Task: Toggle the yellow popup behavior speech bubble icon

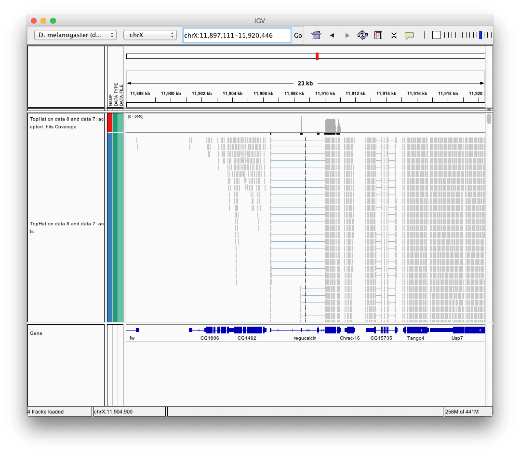Action: [409, 35]
